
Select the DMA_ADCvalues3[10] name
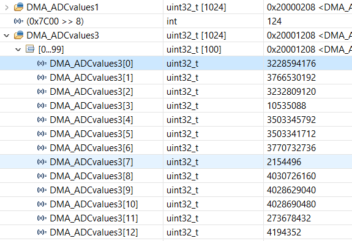94,204
